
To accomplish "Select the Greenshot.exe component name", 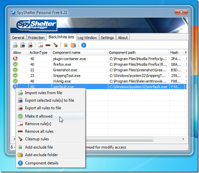I will 65,70.
